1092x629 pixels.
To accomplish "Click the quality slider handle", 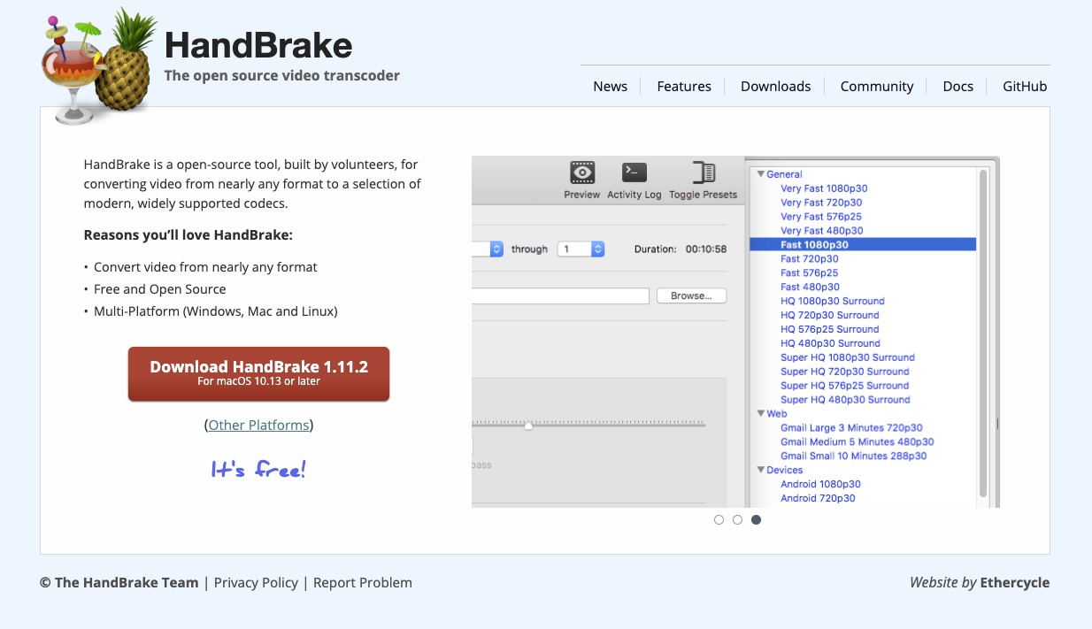I will click(x=528, y=426).
